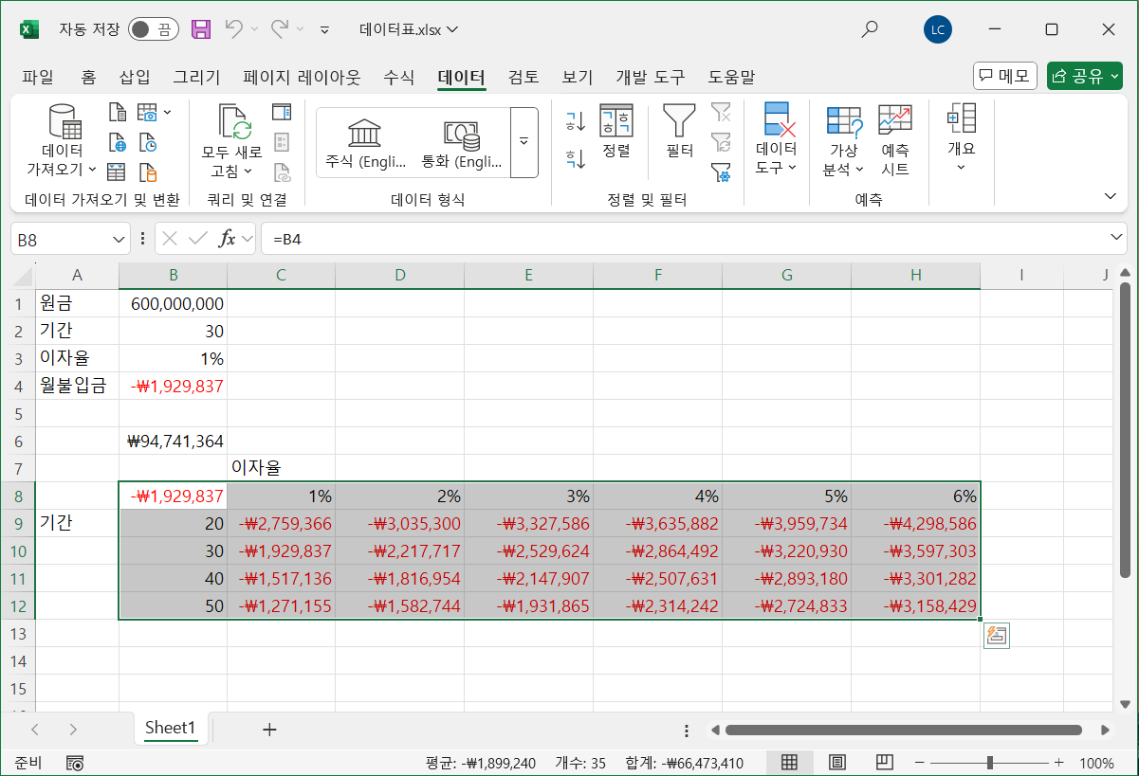Switch to Normal view icon
The width and height of the screenshot is (1139, 776).
coord(789,763)
